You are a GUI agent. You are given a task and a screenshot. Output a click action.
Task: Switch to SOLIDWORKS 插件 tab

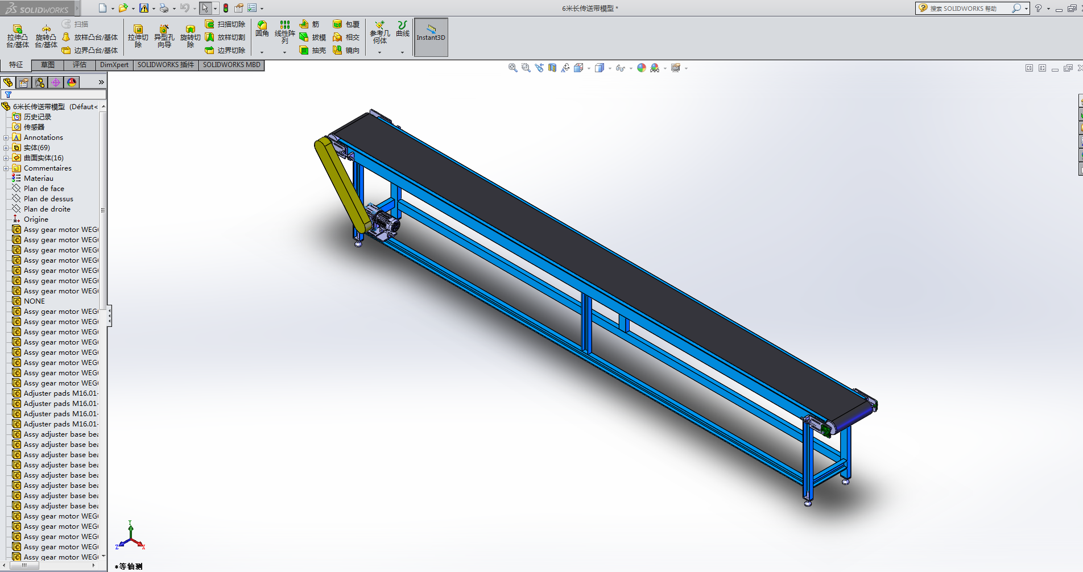pyautogui.click(x=166, y=65)
